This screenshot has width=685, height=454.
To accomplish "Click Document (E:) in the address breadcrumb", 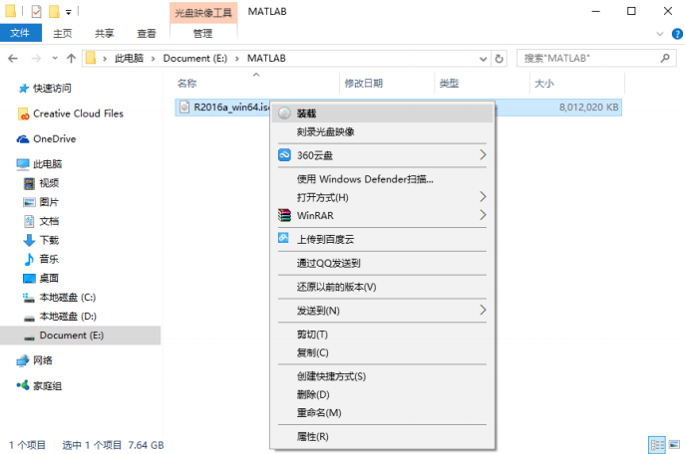I will point(195,59).
